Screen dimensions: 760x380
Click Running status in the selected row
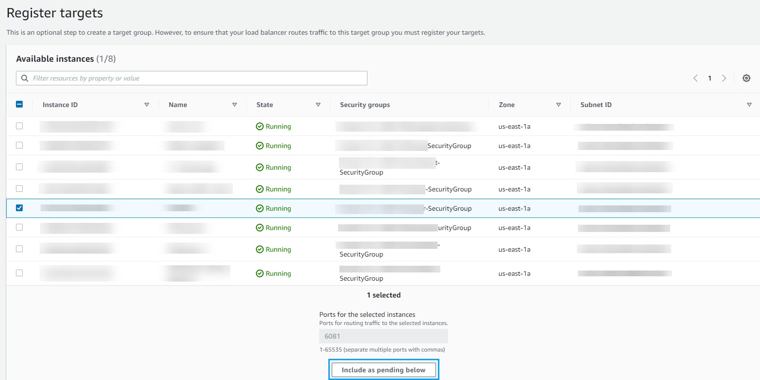[x=273, y=208]
